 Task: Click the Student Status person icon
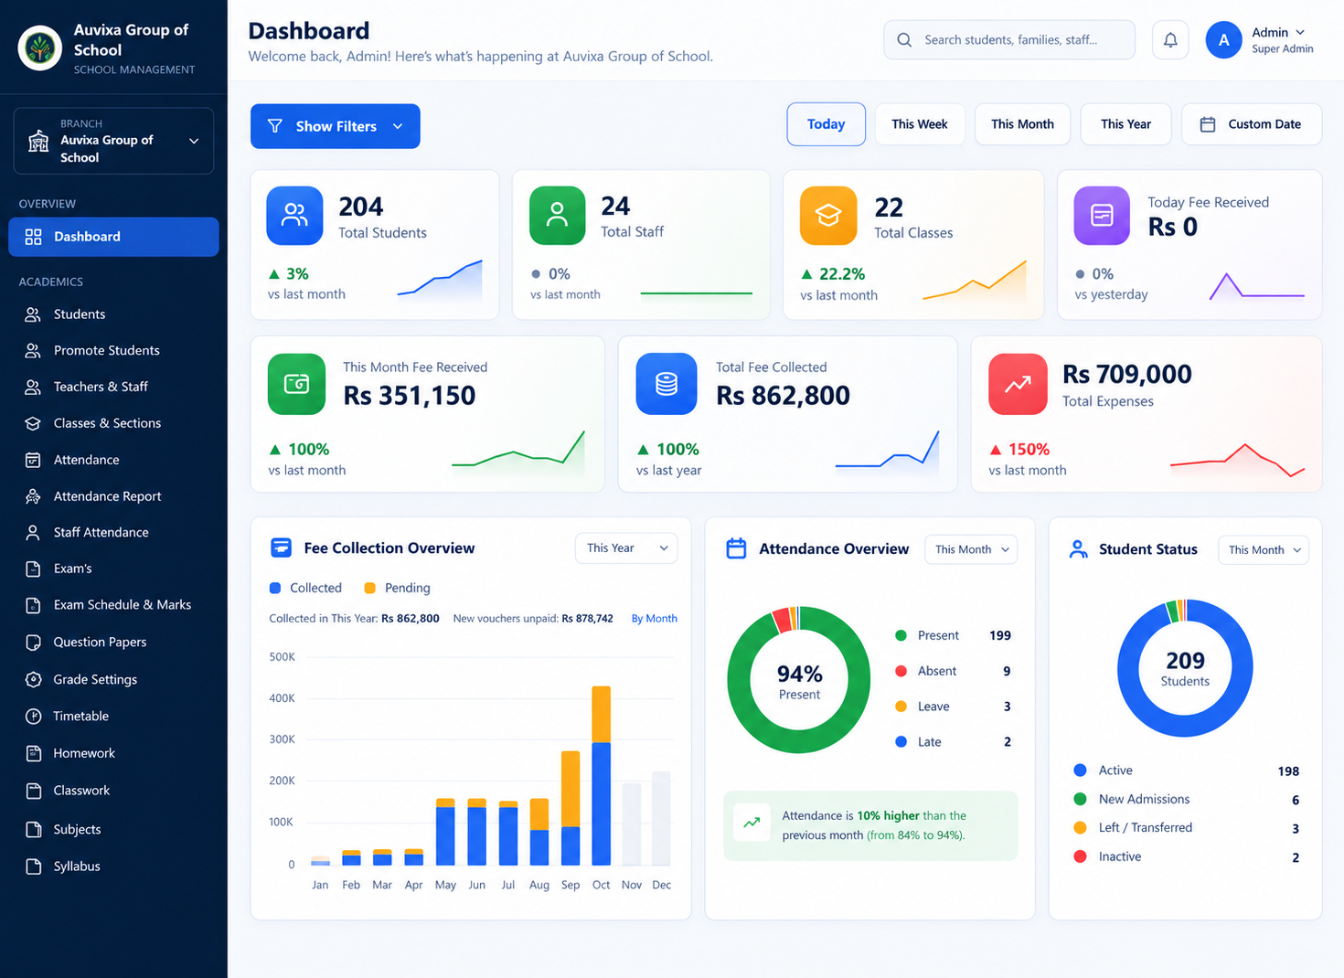coord(1079,549)
